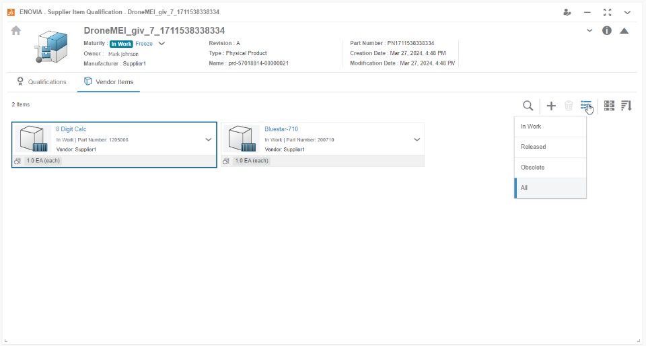646x346 pixels.
Task: Click 1.0 EA (each) on Bluestar-710
Action: click(252, 161)
